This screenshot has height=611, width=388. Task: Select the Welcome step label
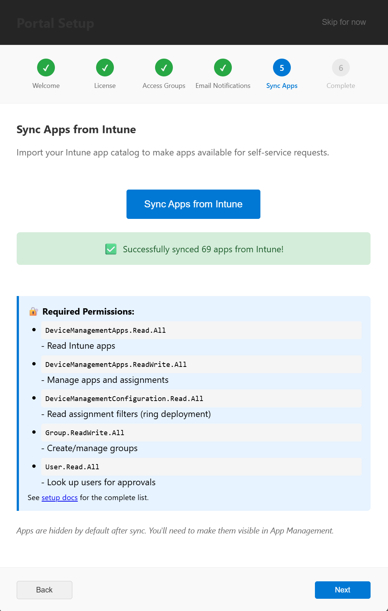(x=46, y=86)
